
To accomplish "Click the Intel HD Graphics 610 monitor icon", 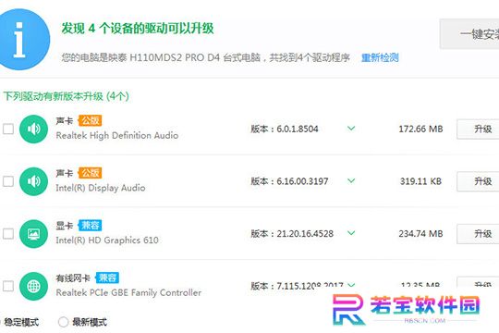I will tap(34, 234).
